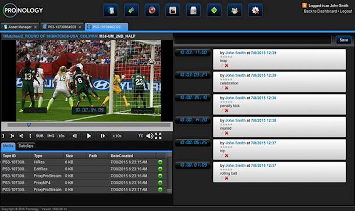The image size is (355, 211).
Task: Open the settings gear icon in top toolbar
Action: pyautogui.click(x=255, y=10)
